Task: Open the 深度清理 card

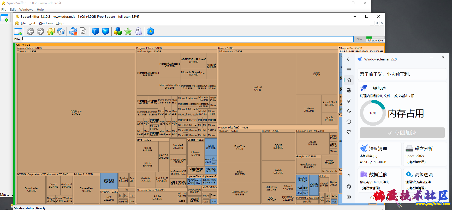Action: coord(379,154)
